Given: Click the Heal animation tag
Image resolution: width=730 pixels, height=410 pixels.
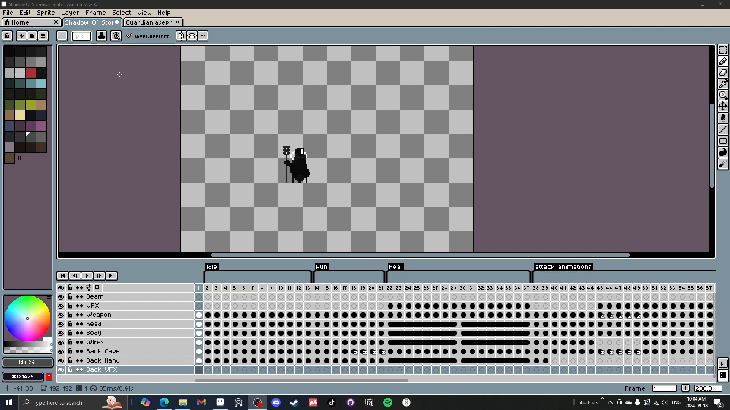Looking at the screenshot, I should point(395,267).
